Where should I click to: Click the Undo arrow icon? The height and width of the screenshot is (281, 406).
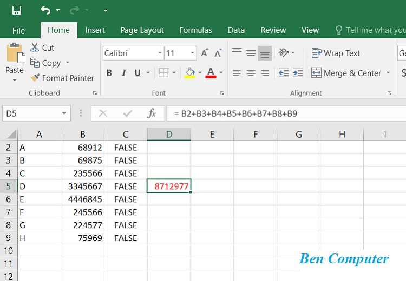[x=45, y=10]
